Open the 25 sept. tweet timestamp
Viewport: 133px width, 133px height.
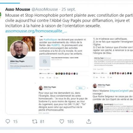(x=69, y=9)
